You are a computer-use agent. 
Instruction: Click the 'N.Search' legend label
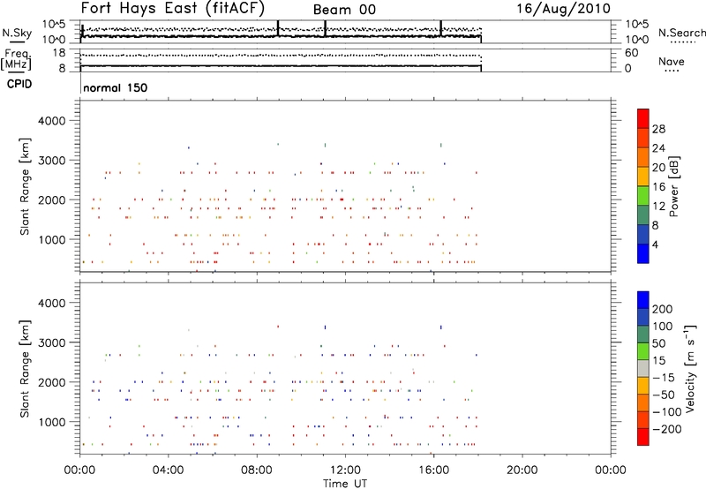[681, 33]
